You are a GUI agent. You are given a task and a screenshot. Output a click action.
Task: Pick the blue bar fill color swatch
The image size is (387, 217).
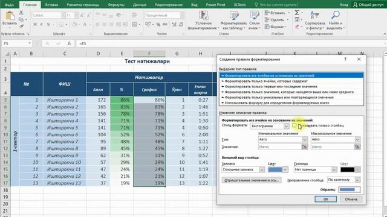coord(275,169)
